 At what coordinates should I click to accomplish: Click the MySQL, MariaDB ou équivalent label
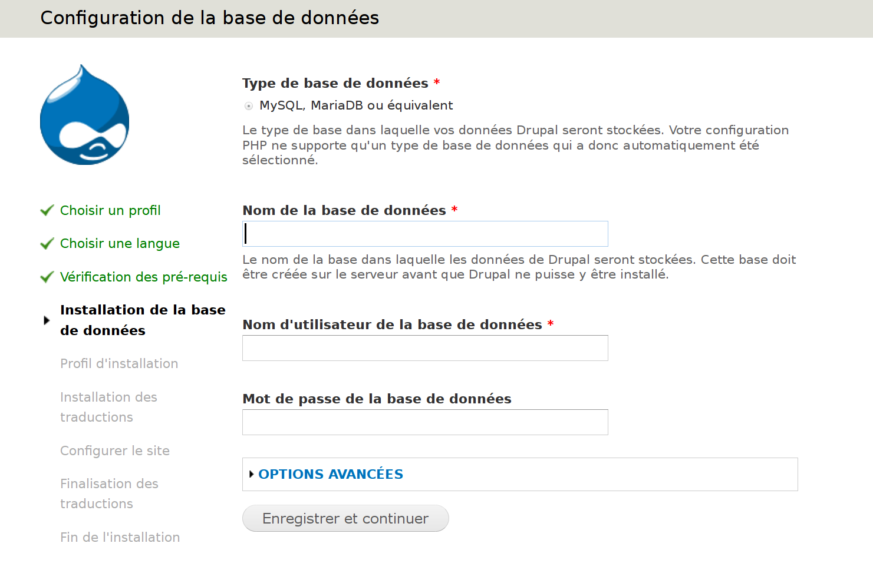pos(356,106)
